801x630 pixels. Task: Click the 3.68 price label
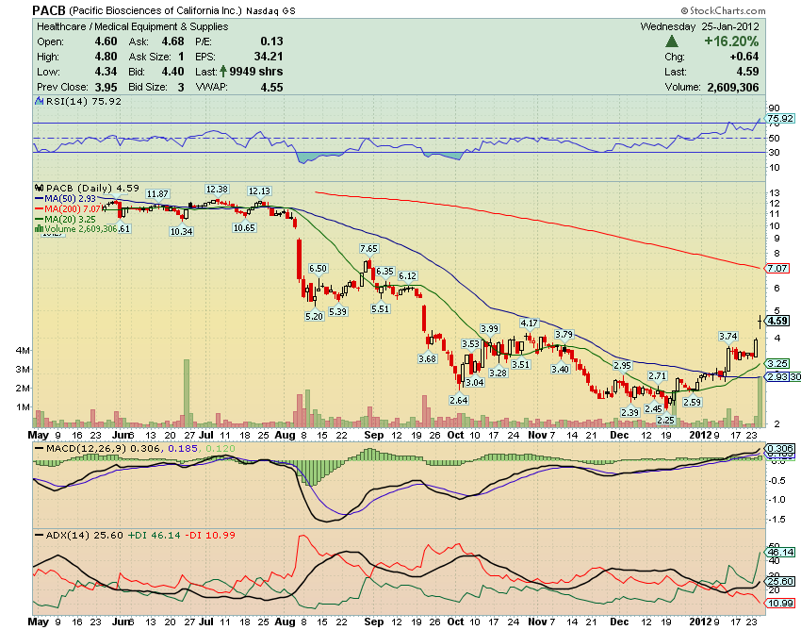[x=427, y=358]
